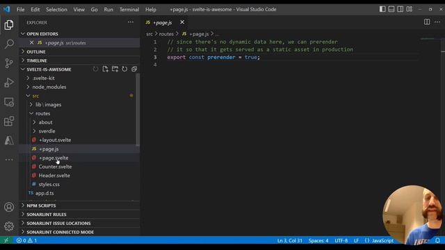The height and width of the screenshot is (250, 445).
Task: Open editor more actions ellipsis
Action: 437,22
